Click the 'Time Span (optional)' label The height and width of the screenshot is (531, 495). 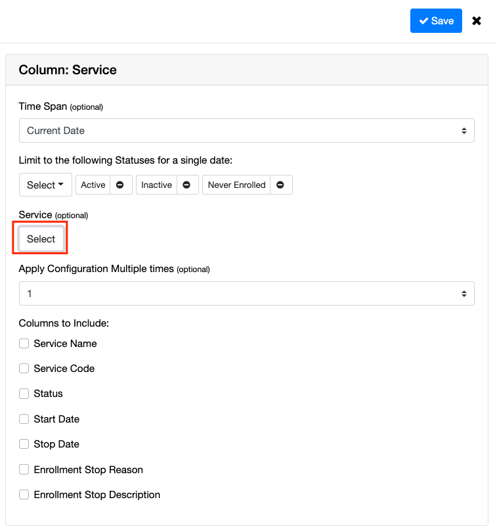61,106
